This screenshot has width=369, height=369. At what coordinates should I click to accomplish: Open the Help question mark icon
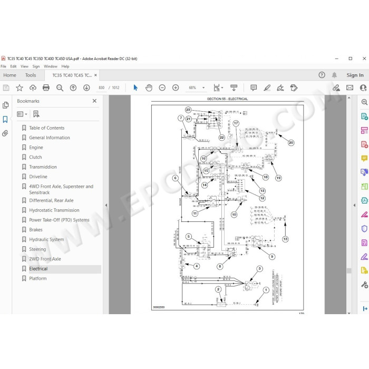(322, 75)
